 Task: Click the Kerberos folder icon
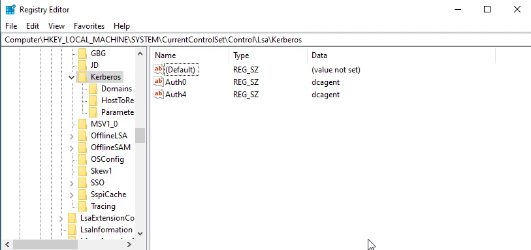click(x=82, y=77)
